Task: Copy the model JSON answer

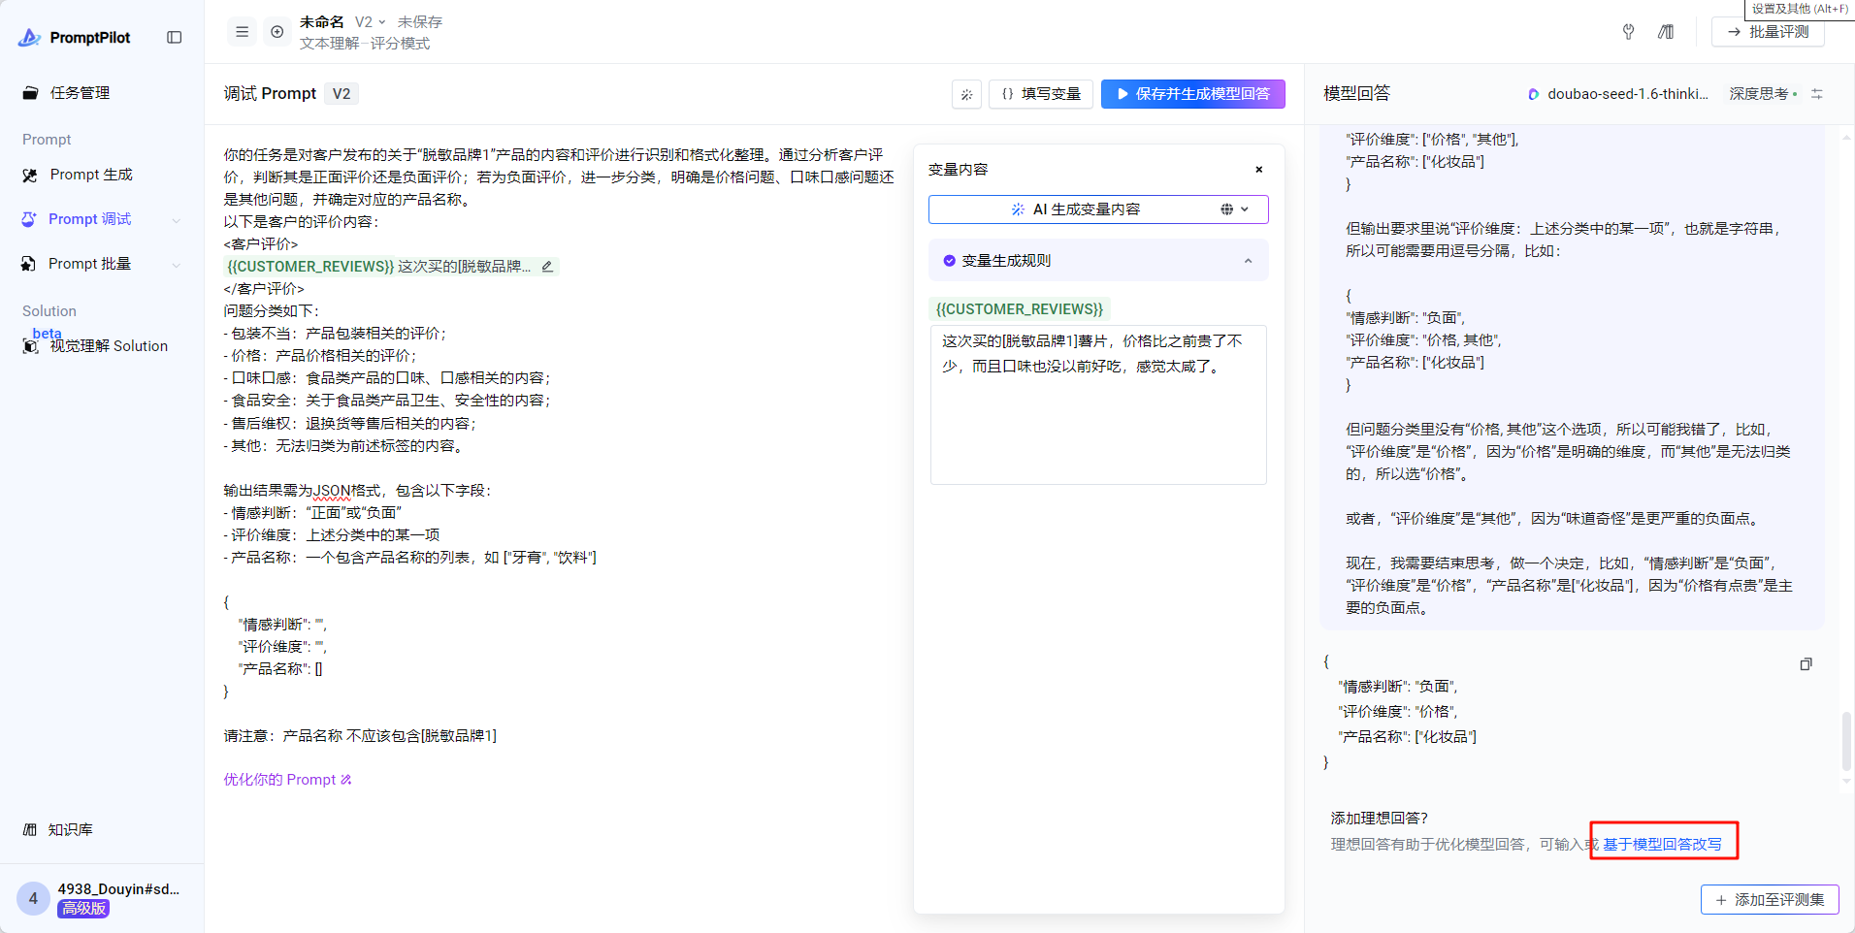Action: coord(1806,664)
